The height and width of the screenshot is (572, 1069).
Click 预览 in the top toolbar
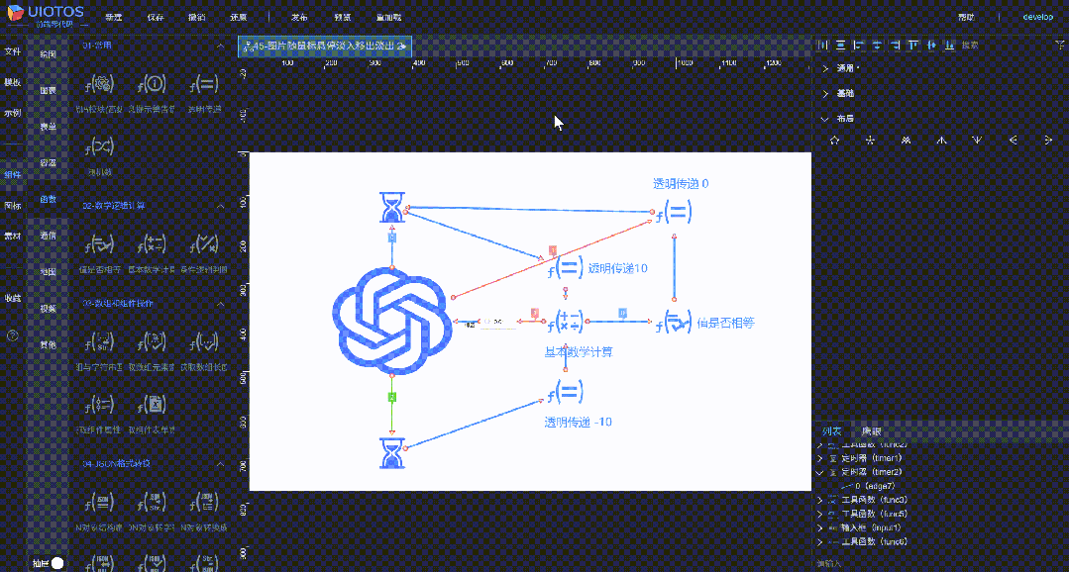click(x=344, y=17)
